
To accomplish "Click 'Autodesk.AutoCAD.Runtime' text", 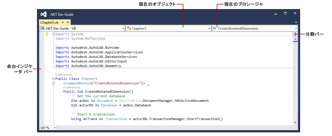I will click(x=95, y=48).
